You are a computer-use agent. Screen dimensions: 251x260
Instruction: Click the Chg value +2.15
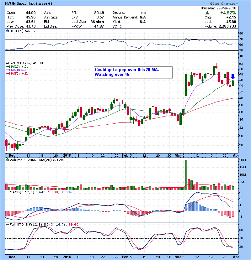[x=231, y=17]
